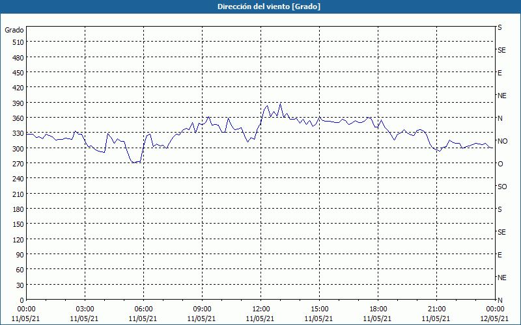Select the 03:00 time label
521x325 pixels.
point(85,309)
